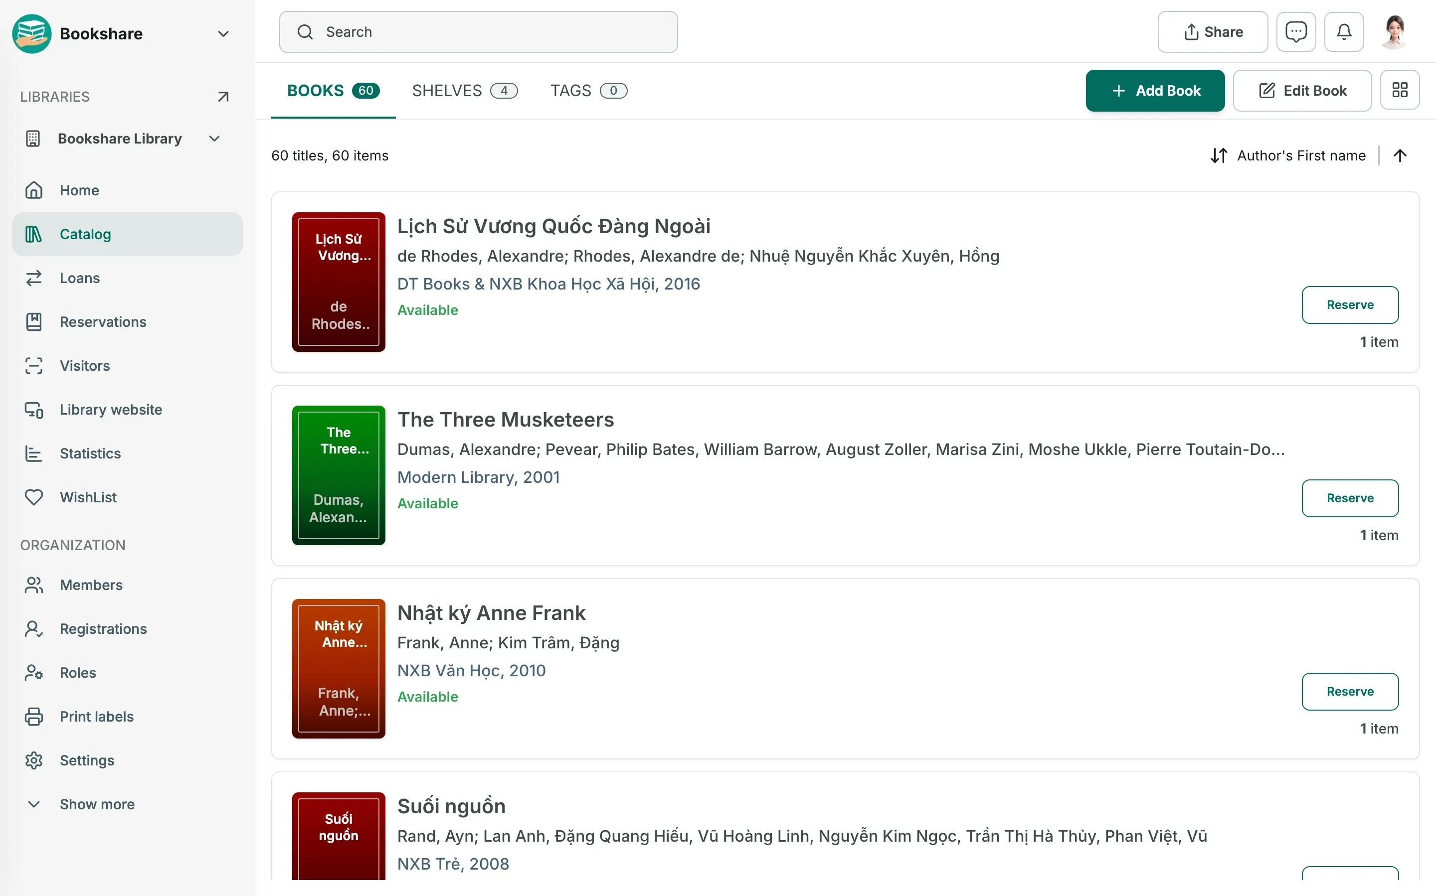The height and width of the screenshot is (896, 1436).
Task: Click publisher Modern Library, 2001
Action: (479, 477)
